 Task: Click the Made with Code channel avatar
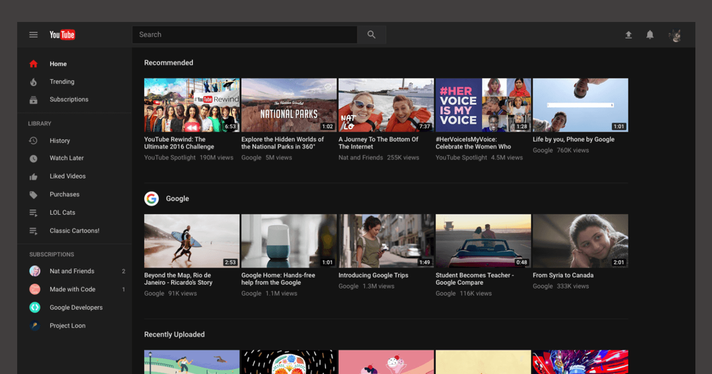[x=35, y=289]
